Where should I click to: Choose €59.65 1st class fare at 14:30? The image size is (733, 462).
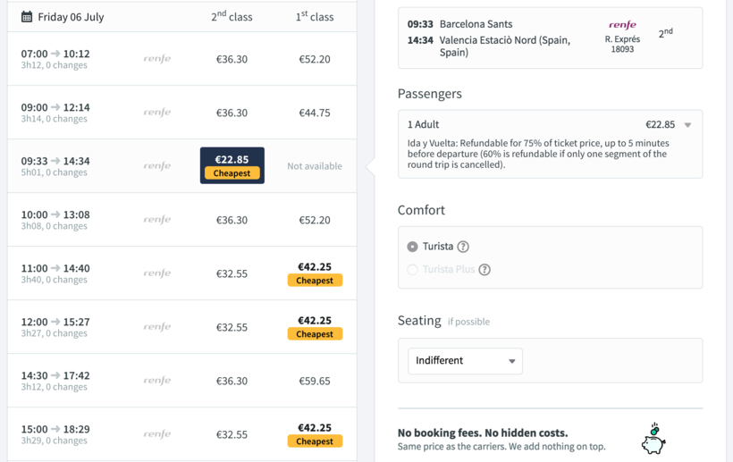315,381
